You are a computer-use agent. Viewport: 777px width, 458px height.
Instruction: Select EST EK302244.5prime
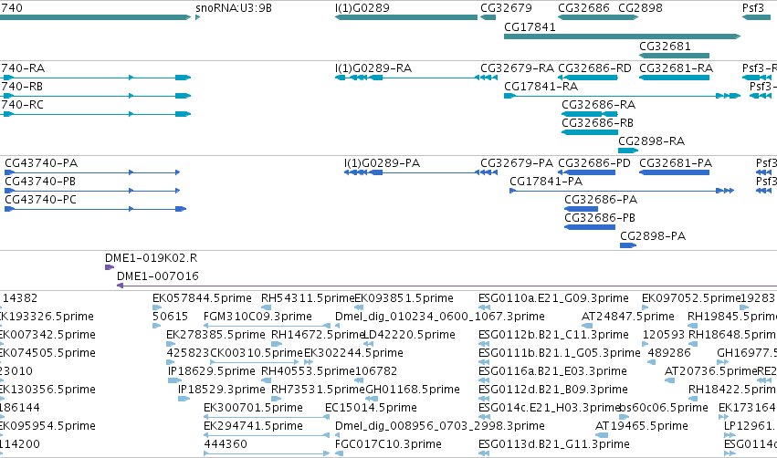click(309, 362)
